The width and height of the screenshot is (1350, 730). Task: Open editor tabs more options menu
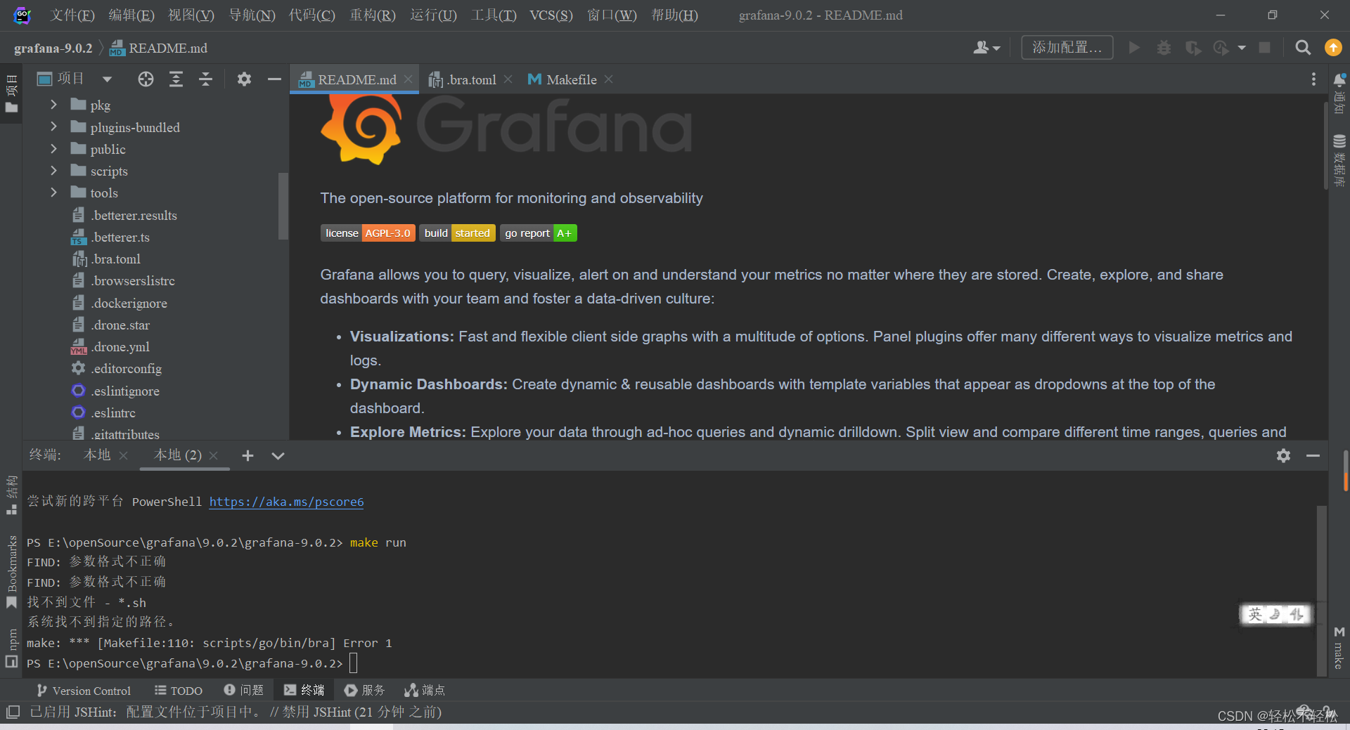pyautogui.click(x=1313, y=79)
